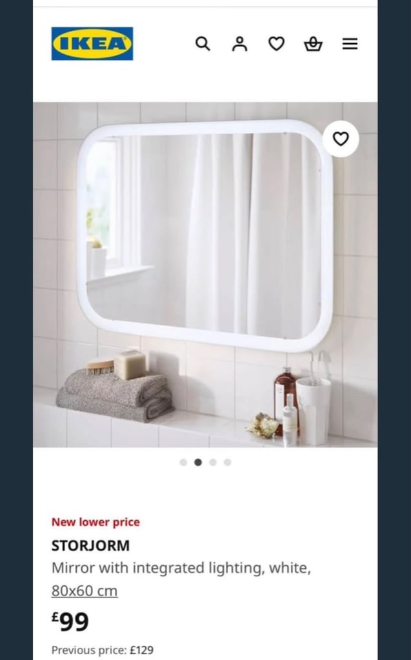Open the 80x60 cm size link

click(x=85, y=591)
